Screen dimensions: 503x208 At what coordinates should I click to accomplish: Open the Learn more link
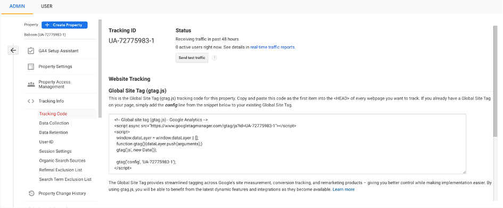343,189
